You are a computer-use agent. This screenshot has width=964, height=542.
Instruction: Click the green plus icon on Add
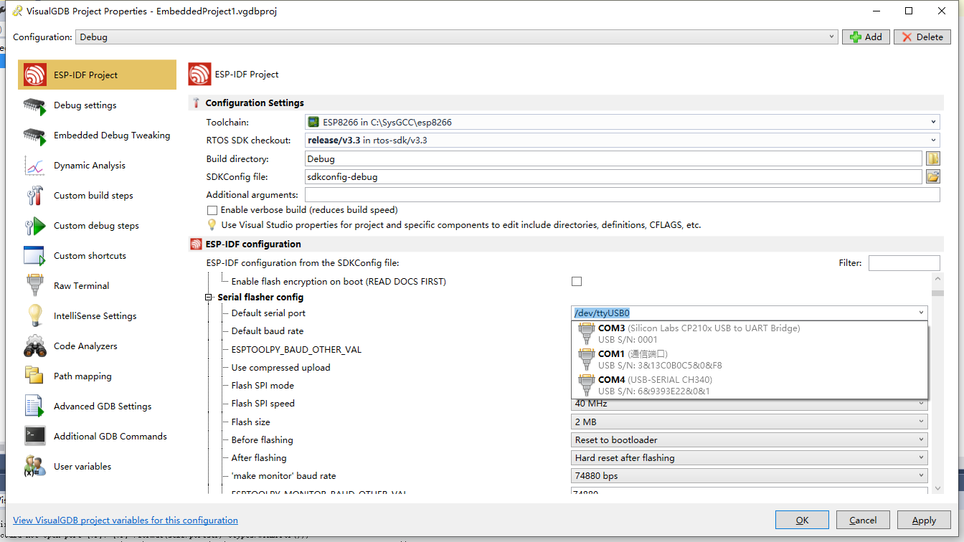856,37
